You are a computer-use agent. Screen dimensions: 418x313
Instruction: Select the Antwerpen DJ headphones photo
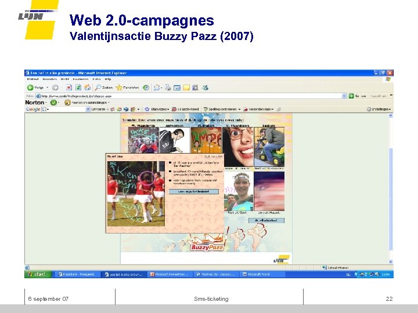tap(175, 140)
